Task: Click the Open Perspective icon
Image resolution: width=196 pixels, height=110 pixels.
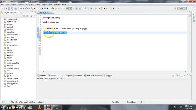Action: (175, 9)
